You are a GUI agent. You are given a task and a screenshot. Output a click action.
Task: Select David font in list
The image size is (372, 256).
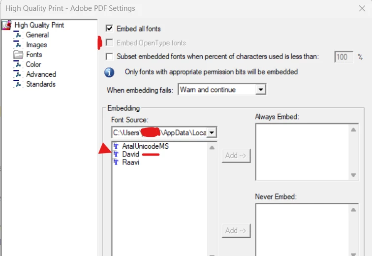(x=130, y=154)
